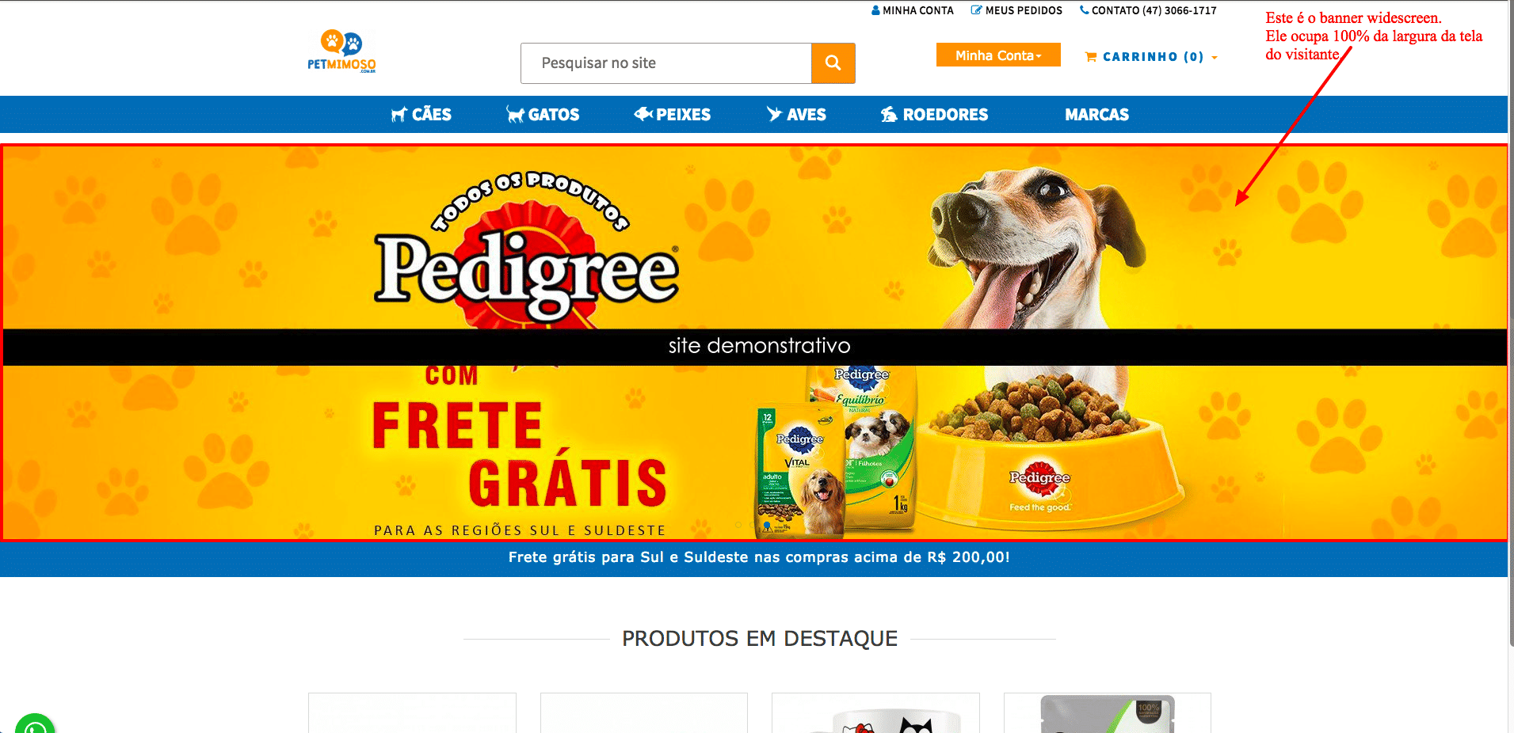Image resolution: width=1514 pixels, height=733 pixels.
Task: Click the orange search magnifier button
Action: tap(833, 63)
